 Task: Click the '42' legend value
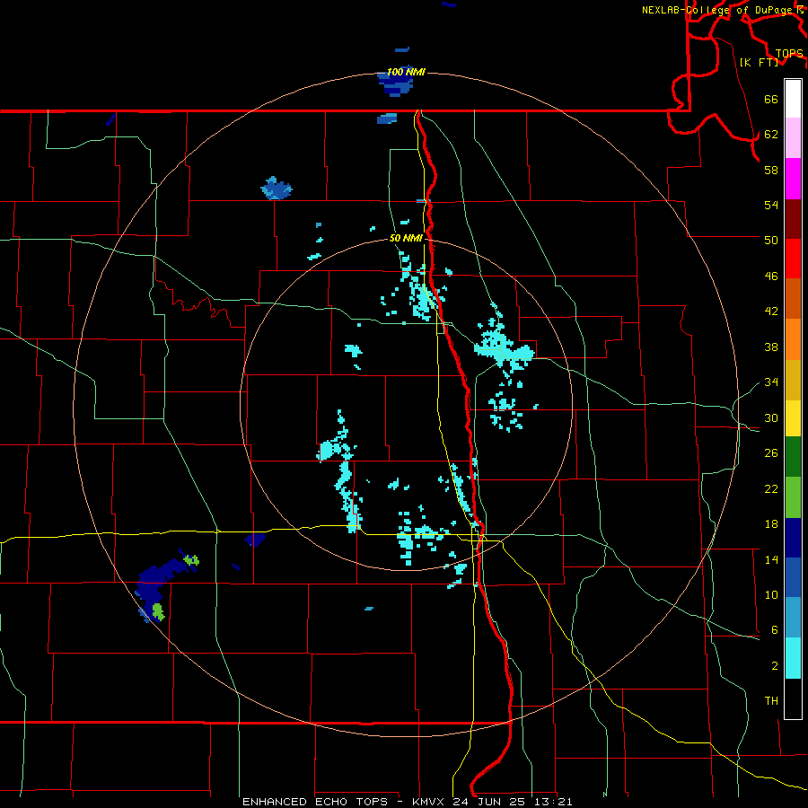pyautogui.click(x=771, y=312)
